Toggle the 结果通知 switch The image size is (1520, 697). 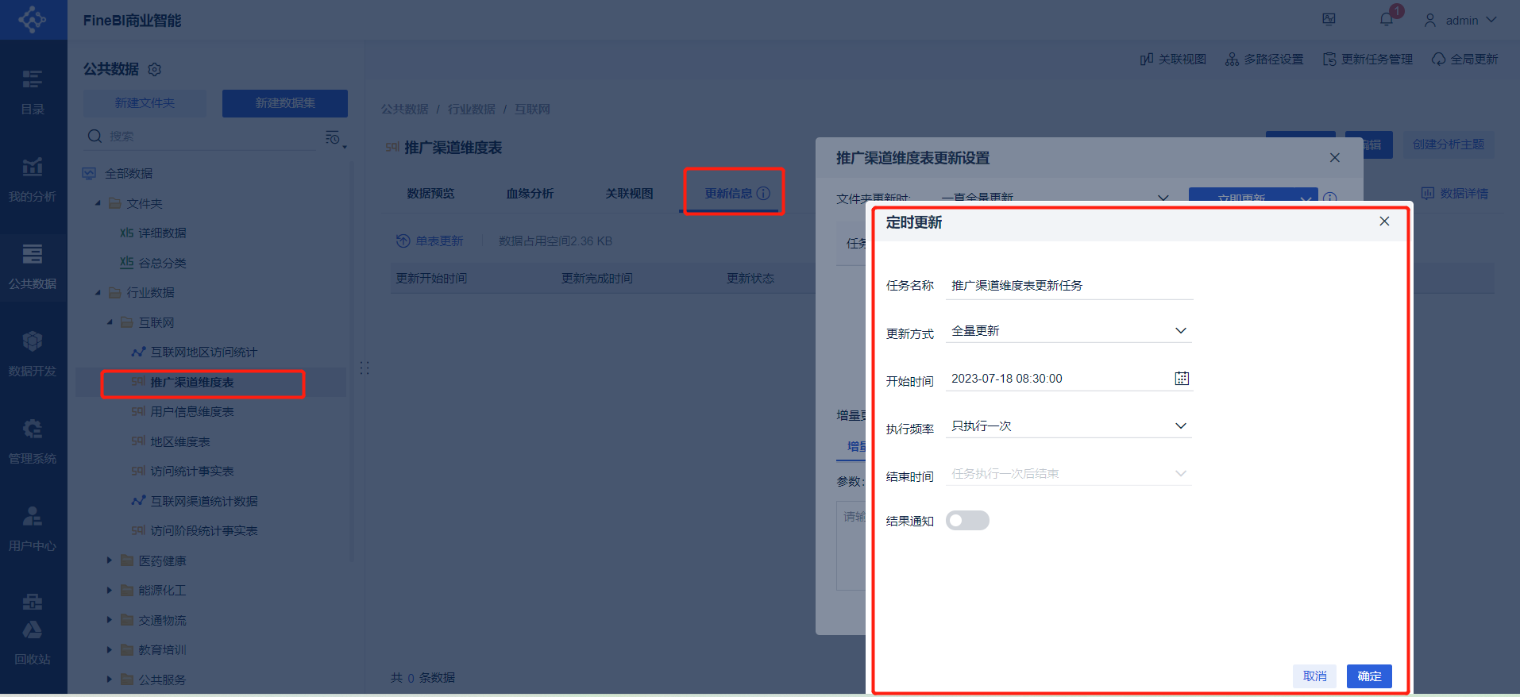click(x=967, y=520)
